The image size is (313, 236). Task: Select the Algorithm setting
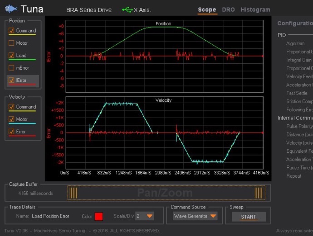[x=295, y=43]
